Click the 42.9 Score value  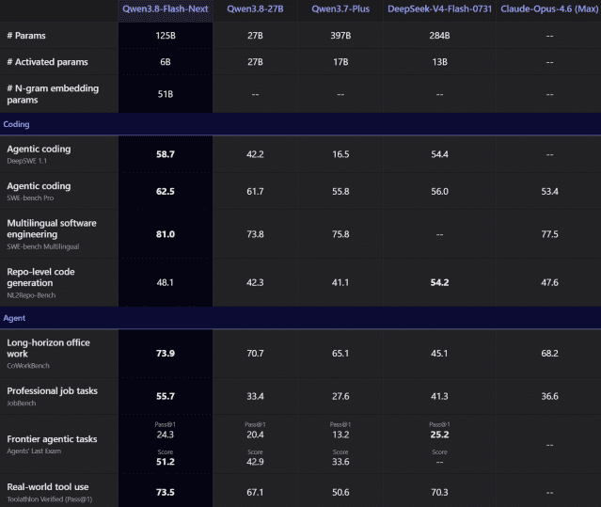(x=255, y=462)
